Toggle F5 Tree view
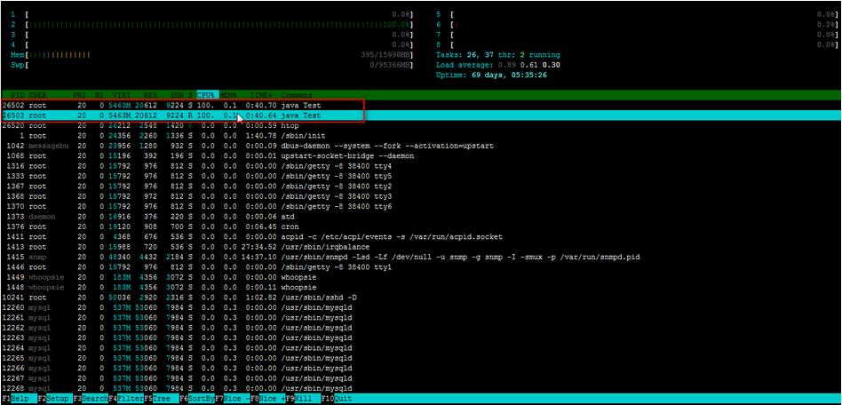The width and height of the screenshot is (842, 405). (162, 399)
